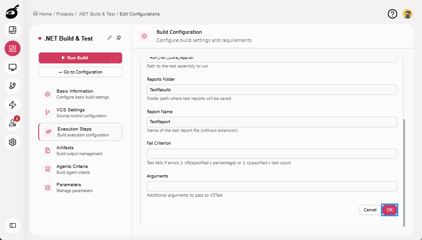Viewport: 422px width, 240px height.
Task: Click the Parameters sliders icon
Action: point(48,188)
